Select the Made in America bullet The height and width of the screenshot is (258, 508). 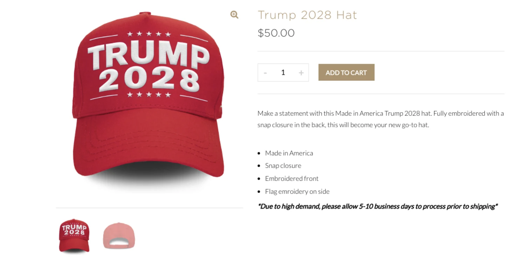coord(289,153)
